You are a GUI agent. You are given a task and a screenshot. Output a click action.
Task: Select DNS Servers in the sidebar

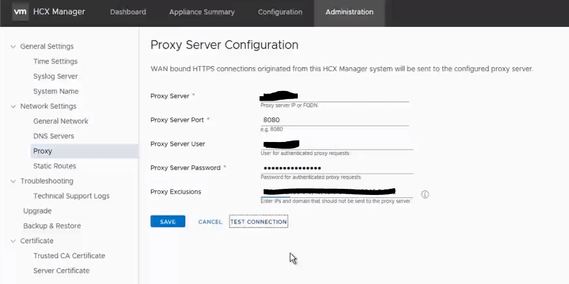click(54, 136)
